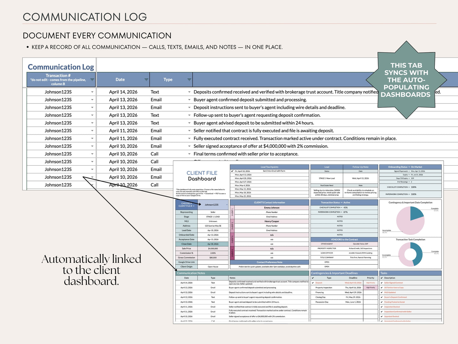Open Transaction dropdown in 'Deposit instructions sent' row

(x=92, y=108)
